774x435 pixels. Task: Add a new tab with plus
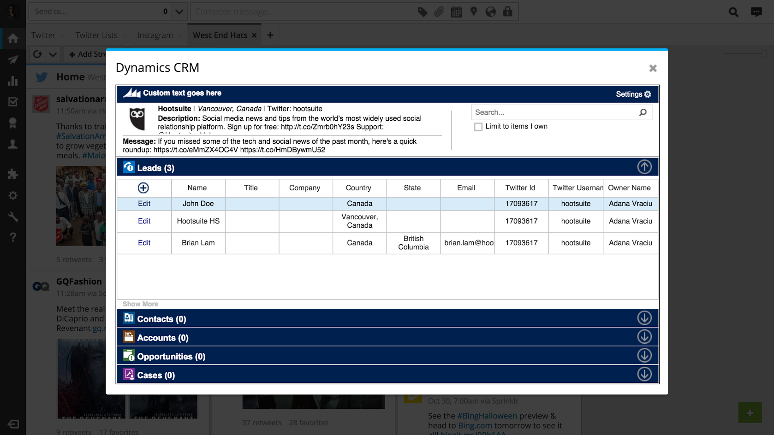270,35
